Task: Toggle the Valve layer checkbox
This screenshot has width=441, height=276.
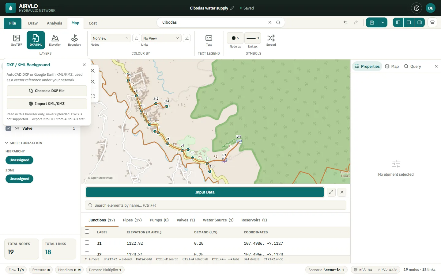Action: 8,128
